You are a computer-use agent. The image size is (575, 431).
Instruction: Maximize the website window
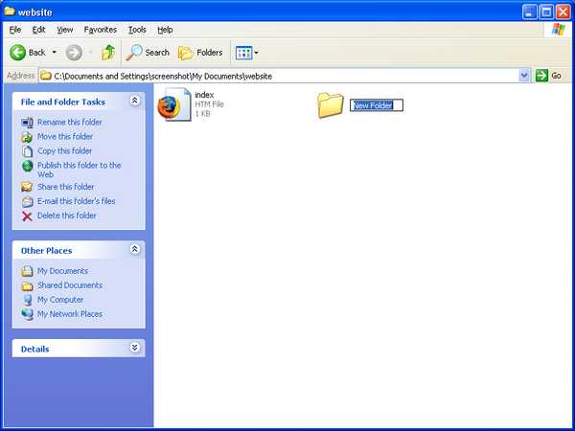pos(546,12)
